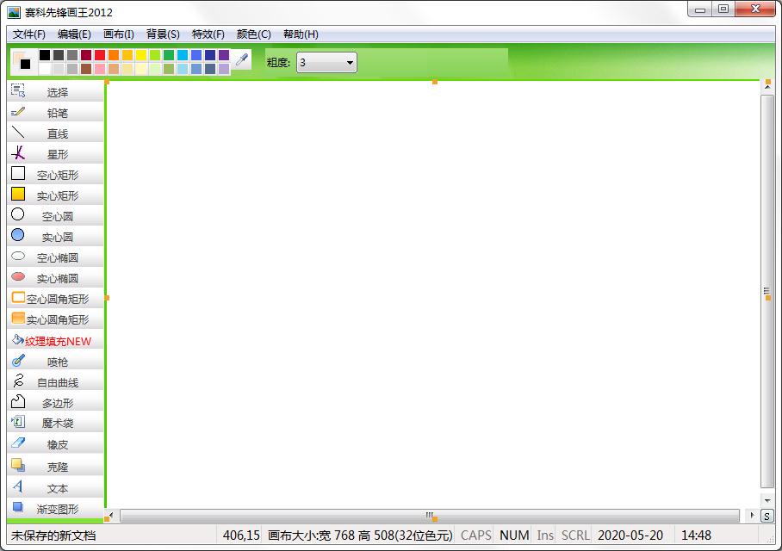Screen dimensions: 782x551
Task: Select the 魔术袋 magic bag tool
Action: pyautogui.click(x=55, y=423)
